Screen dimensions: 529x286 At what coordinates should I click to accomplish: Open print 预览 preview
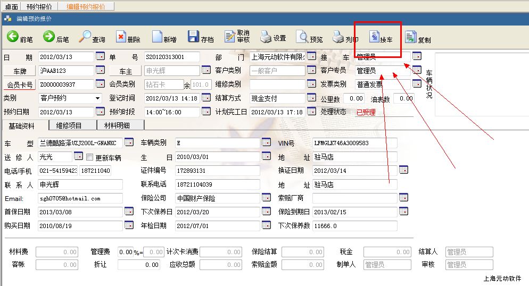[302, 37]
